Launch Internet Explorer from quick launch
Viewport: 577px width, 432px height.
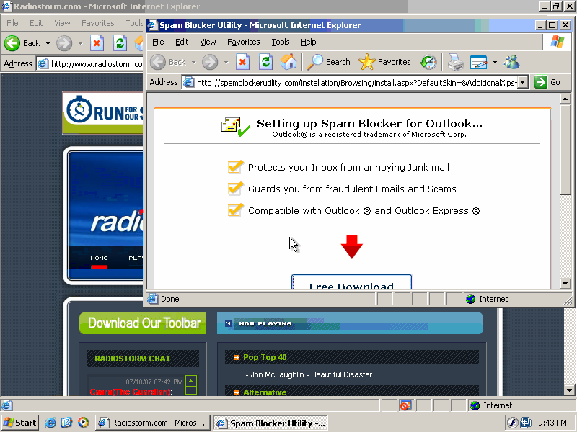tap(50, 423)
